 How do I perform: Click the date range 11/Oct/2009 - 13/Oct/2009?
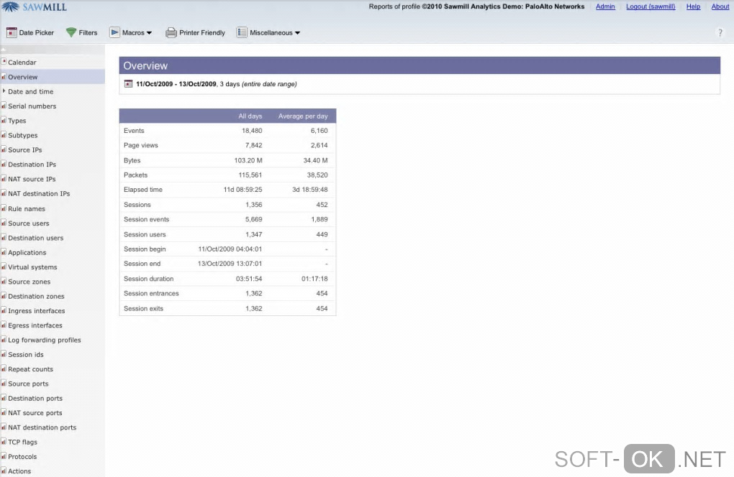[x=176, y=84]
